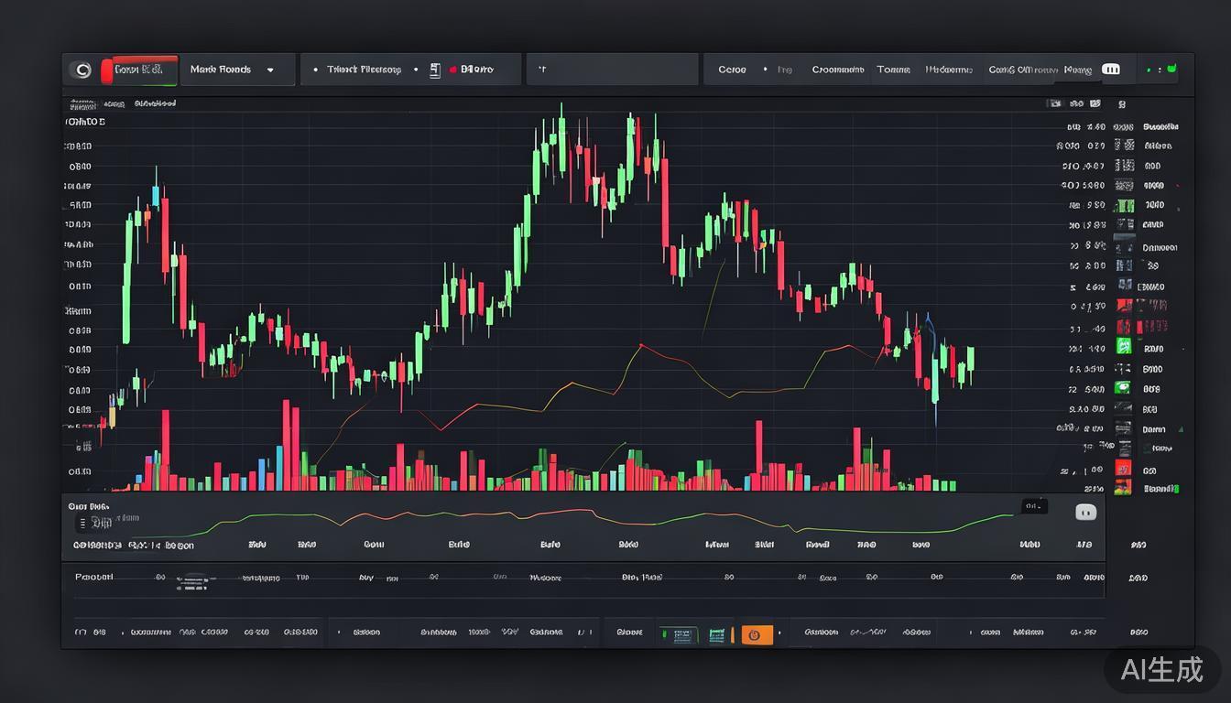
Task: Click the circular logo icon in top-left toolbar
Action: pos(82,70)
